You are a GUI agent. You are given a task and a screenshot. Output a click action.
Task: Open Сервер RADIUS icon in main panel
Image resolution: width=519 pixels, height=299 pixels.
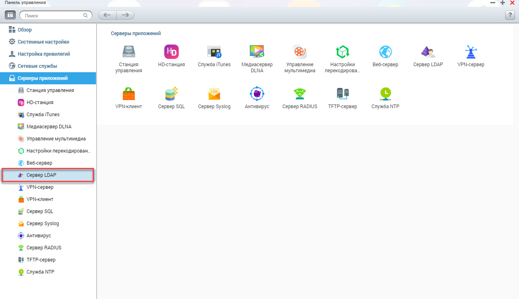click(300, 94)
